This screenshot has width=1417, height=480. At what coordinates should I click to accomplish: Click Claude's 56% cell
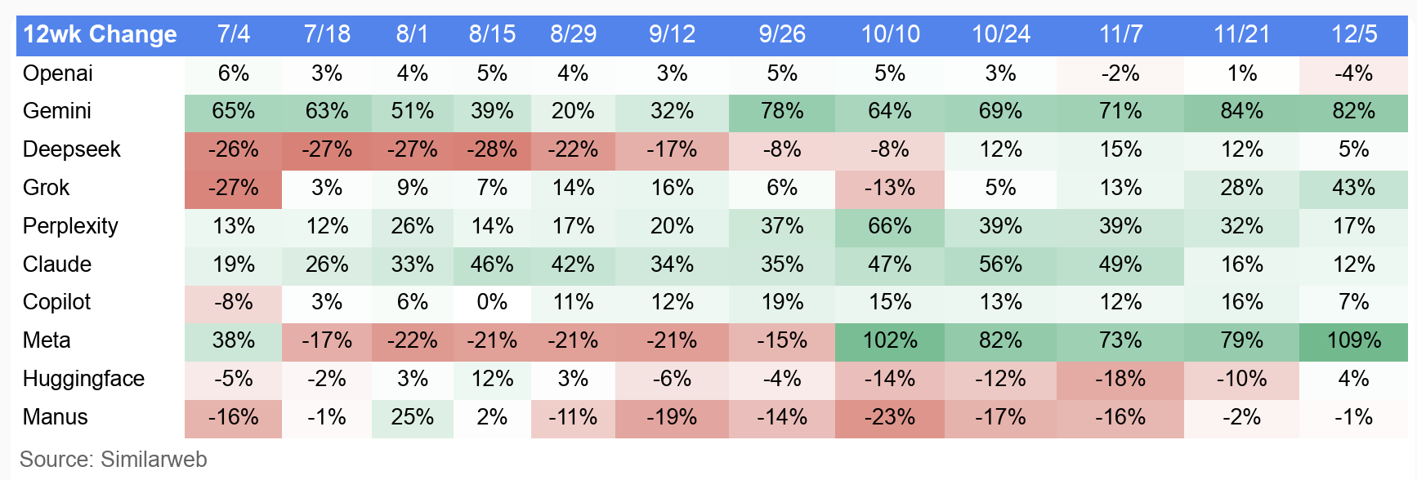[1000, 264]
